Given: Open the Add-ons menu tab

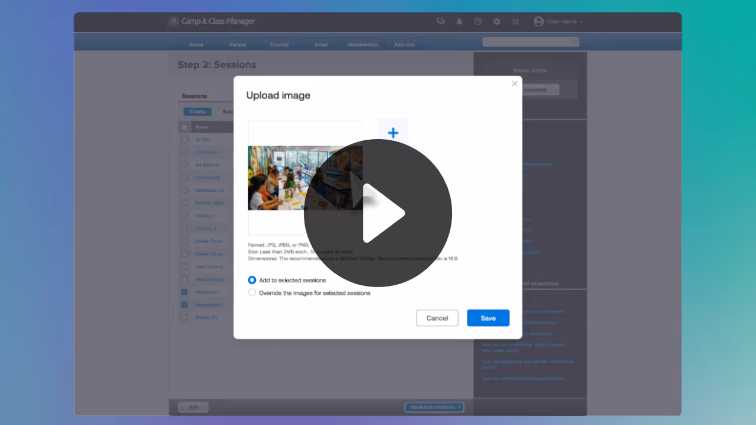Looking at the screenshot, I should point(404,45).
